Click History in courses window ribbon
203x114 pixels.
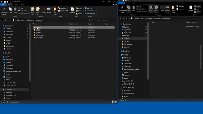[79, 14]
